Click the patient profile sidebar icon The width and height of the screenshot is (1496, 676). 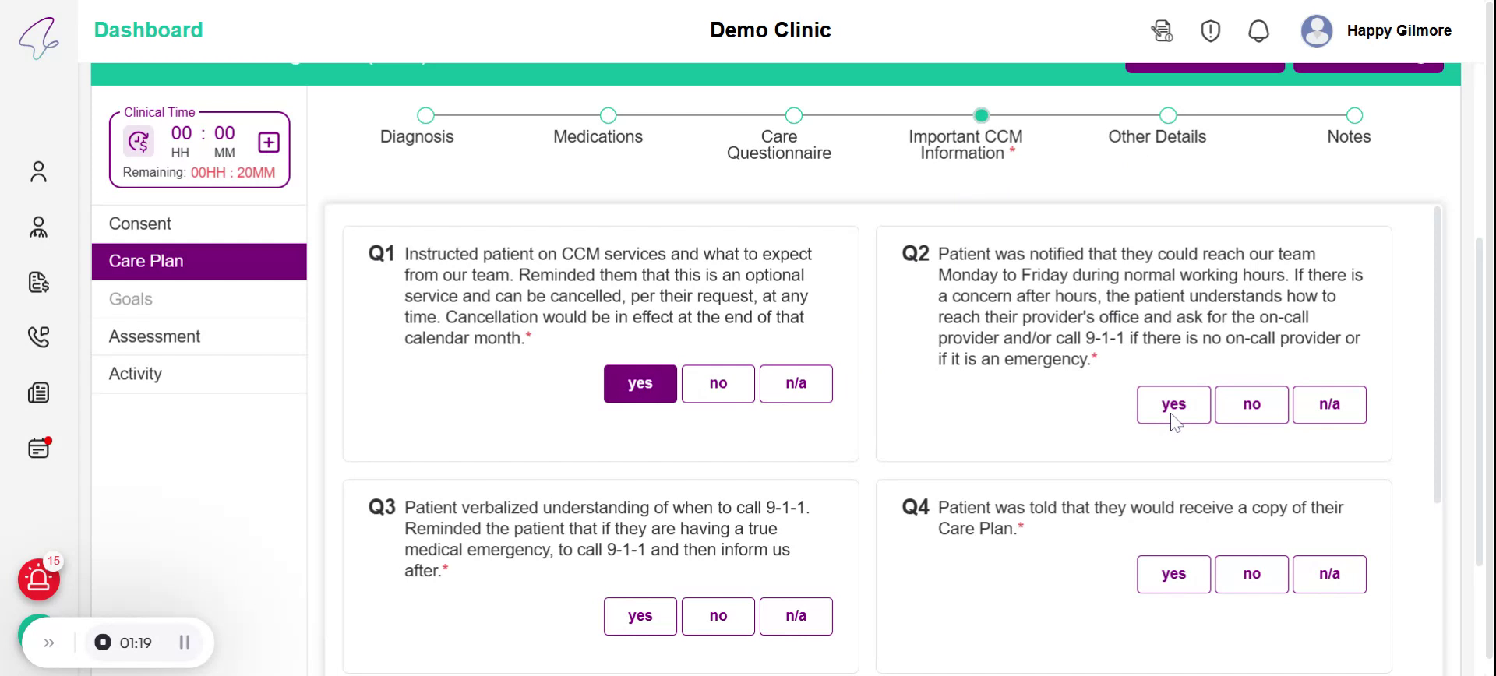coord(38,171)
